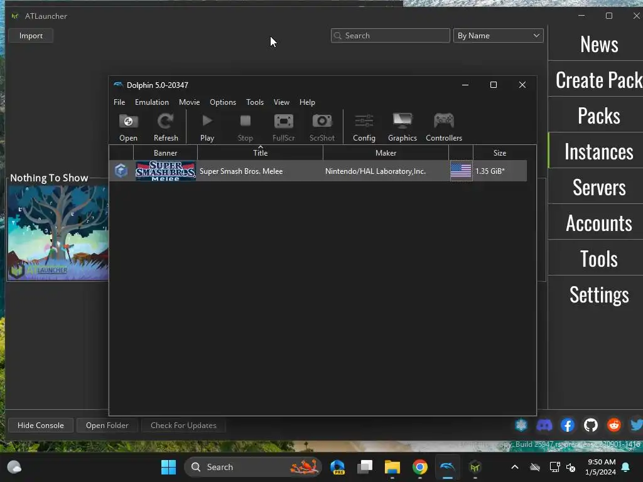643x482 pixels.
Task: Click the Hide Console button
Action: tap(41, 426)
